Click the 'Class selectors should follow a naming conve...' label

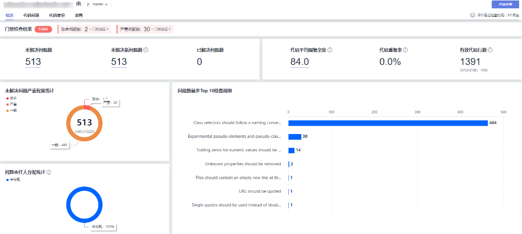point(237,123)
